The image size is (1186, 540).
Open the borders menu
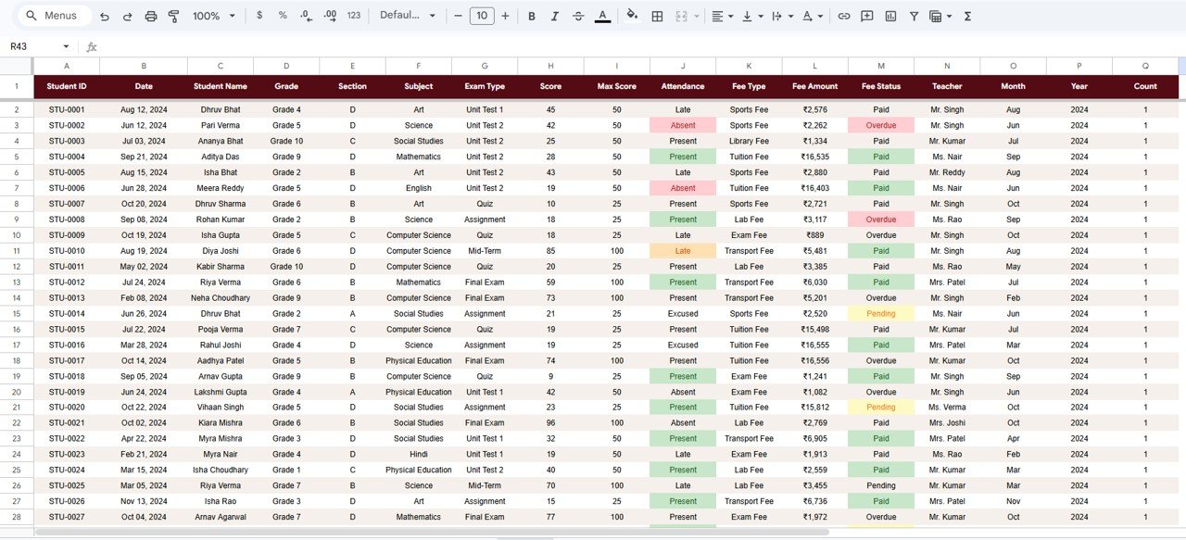tap(657, 16)
